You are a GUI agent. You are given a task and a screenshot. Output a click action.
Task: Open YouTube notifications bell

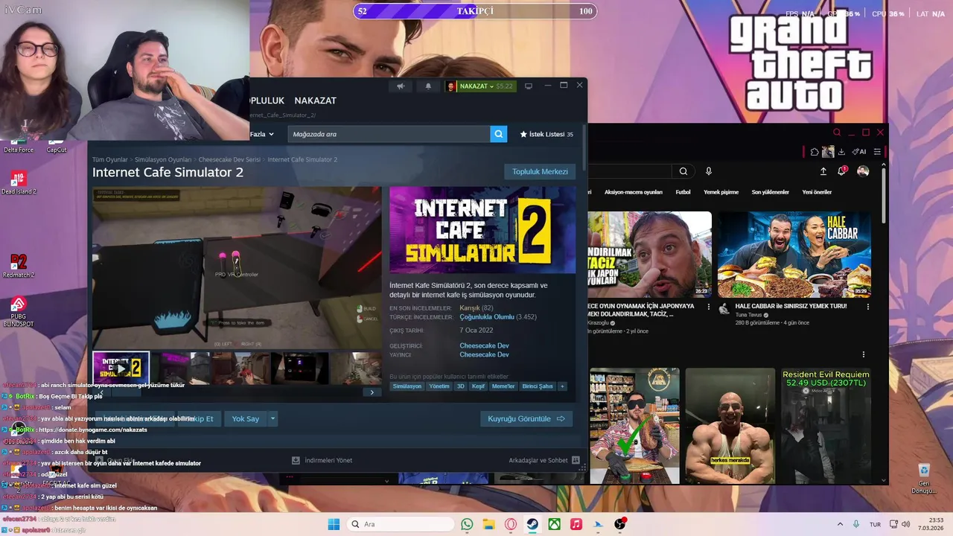pyautogui.click(x=842, y=171)
